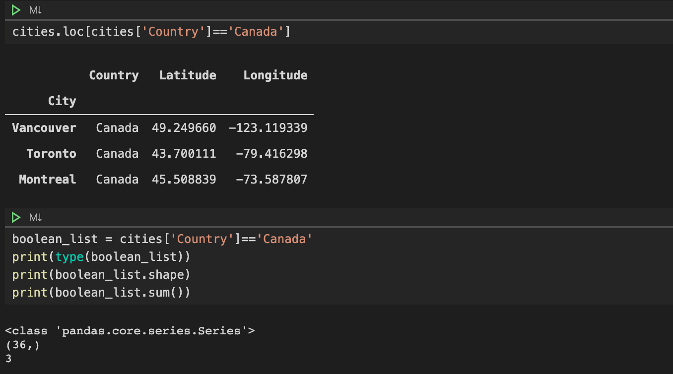Click latitude value 43.700111
The height and width of the screenshot is (374, 673).
tap(184, 154)
